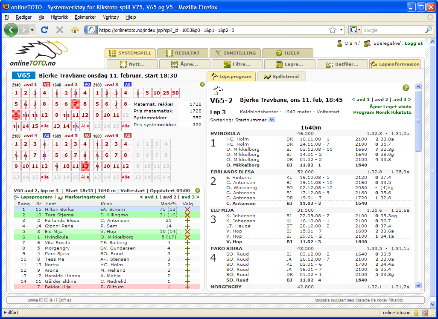Click the Lagre... button
Viewport: 438px width, 319px height.
coord(290,64)
